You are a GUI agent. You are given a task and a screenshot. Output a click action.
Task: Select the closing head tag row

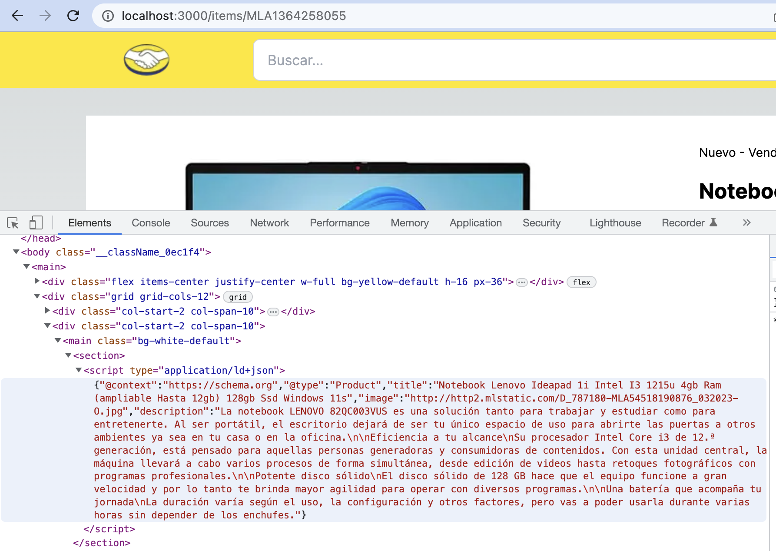tap(41, 239)
